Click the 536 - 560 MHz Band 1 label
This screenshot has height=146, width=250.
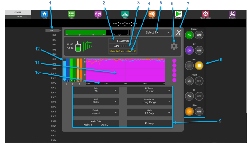[122, 51]
